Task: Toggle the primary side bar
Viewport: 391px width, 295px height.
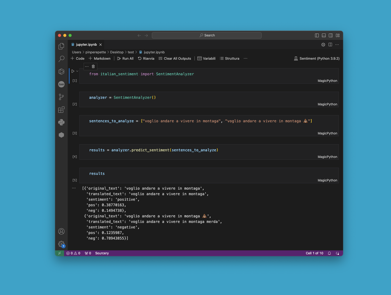Action: point(317,35)
